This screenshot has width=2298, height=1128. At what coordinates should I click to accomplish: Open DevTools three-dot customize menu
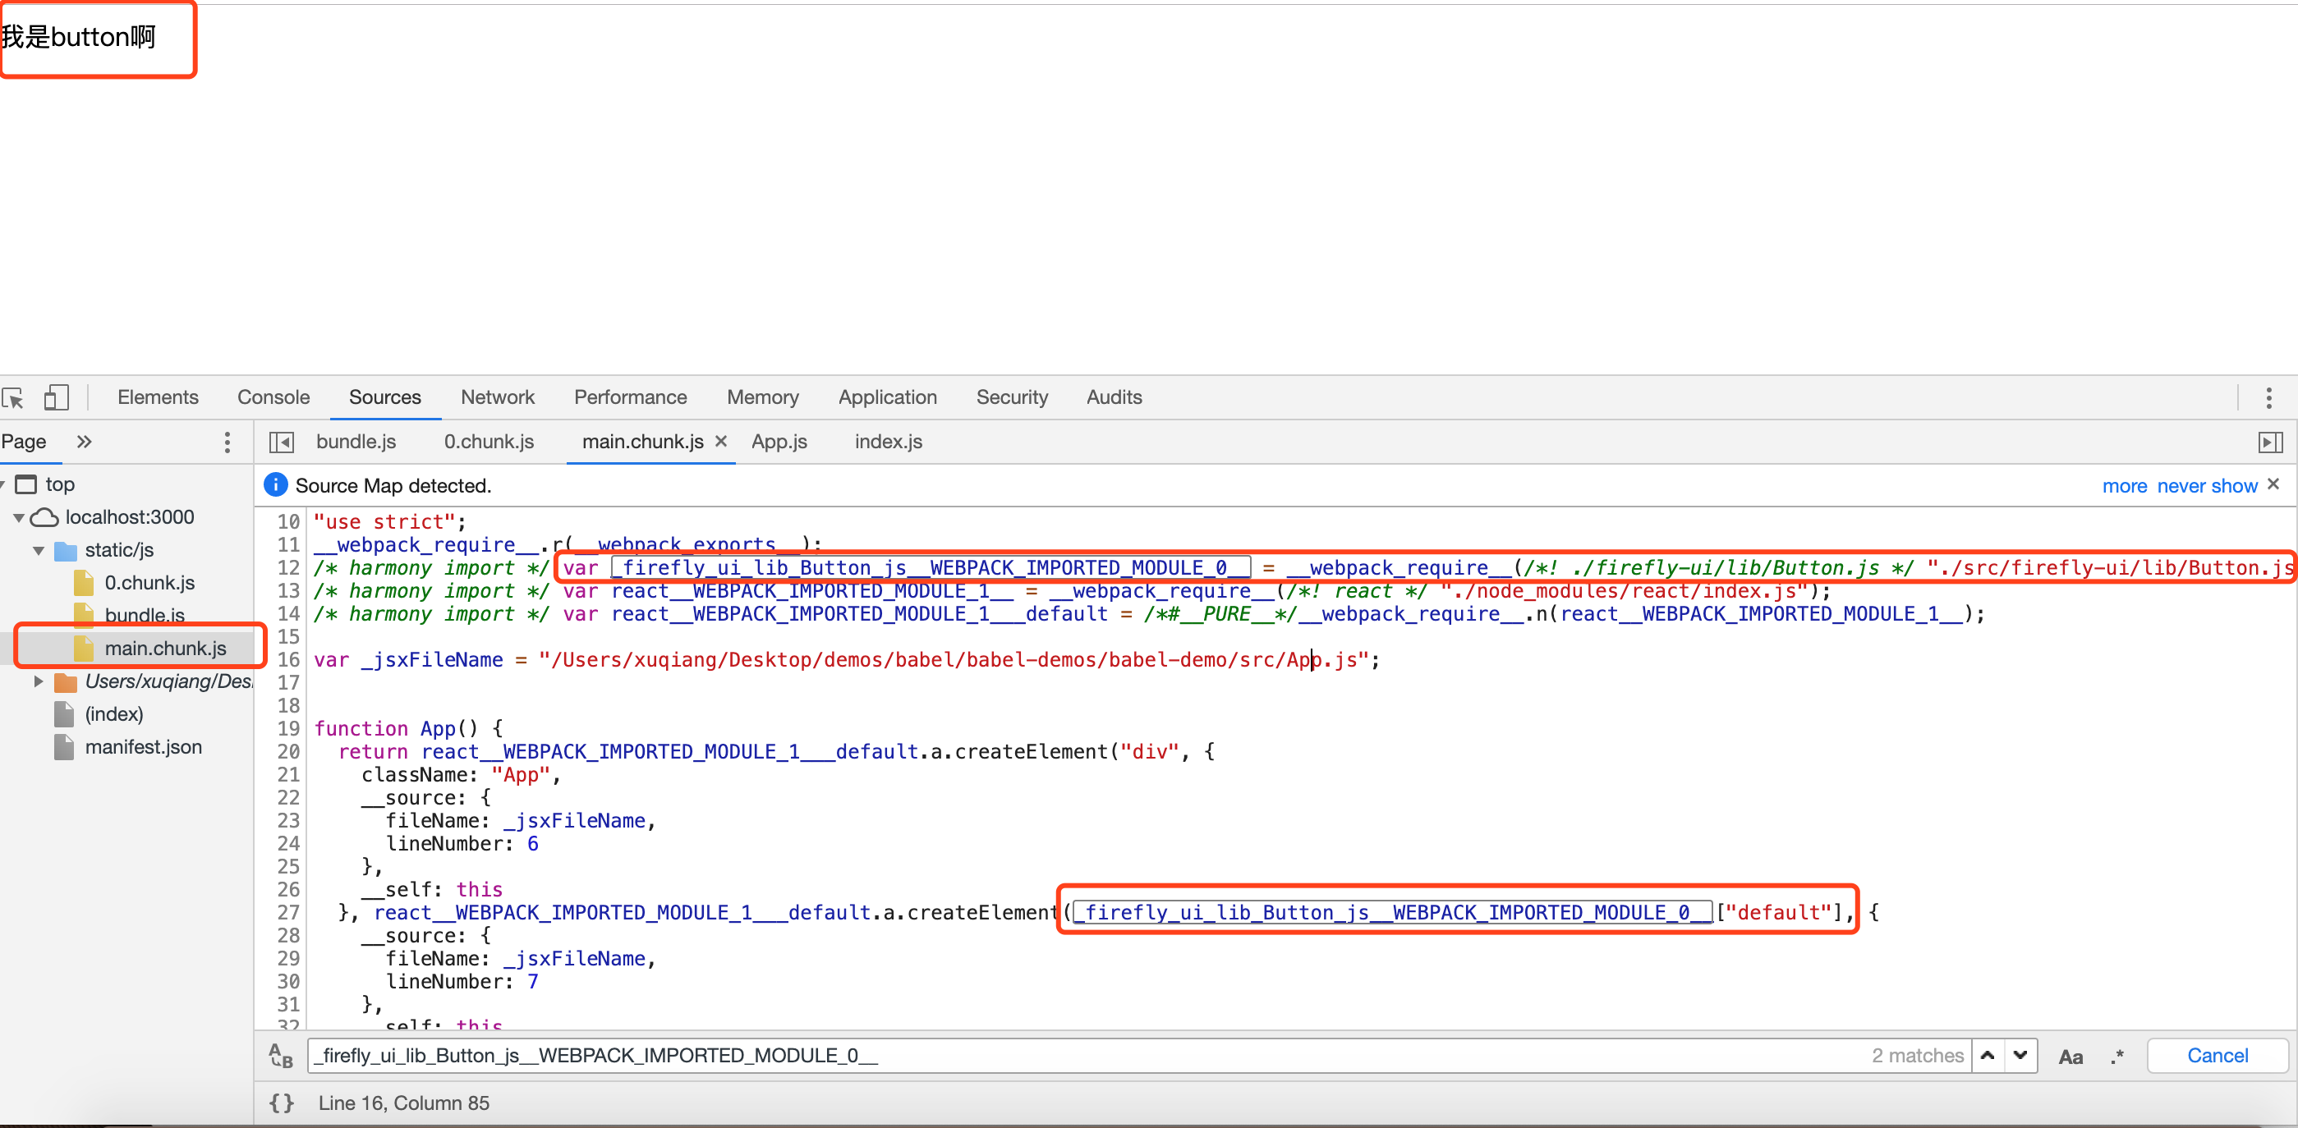coord(2268,397)
